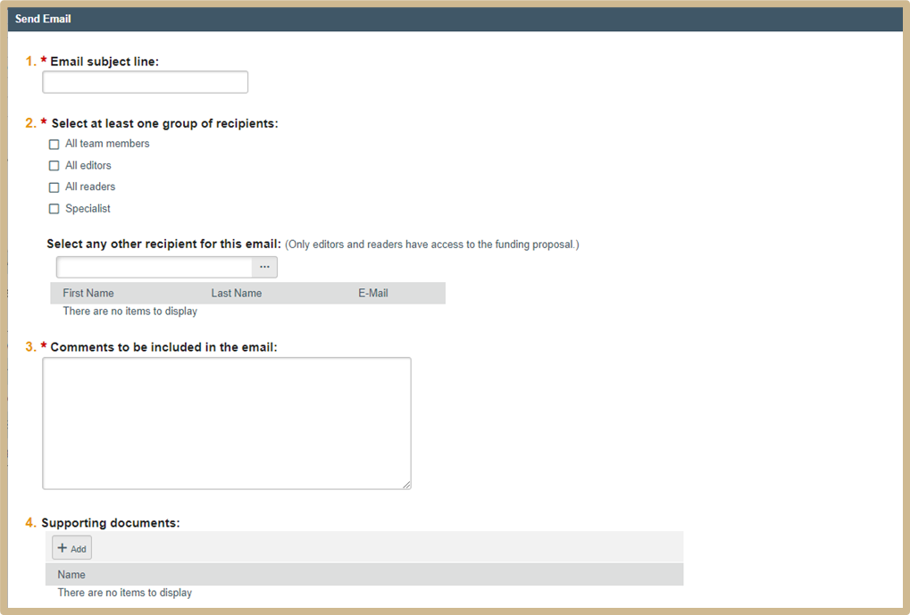Image resolution: width=910 pixels, height=615 pixels.
Task: Tick the All editors checkbox
Action: pos(54,166)
